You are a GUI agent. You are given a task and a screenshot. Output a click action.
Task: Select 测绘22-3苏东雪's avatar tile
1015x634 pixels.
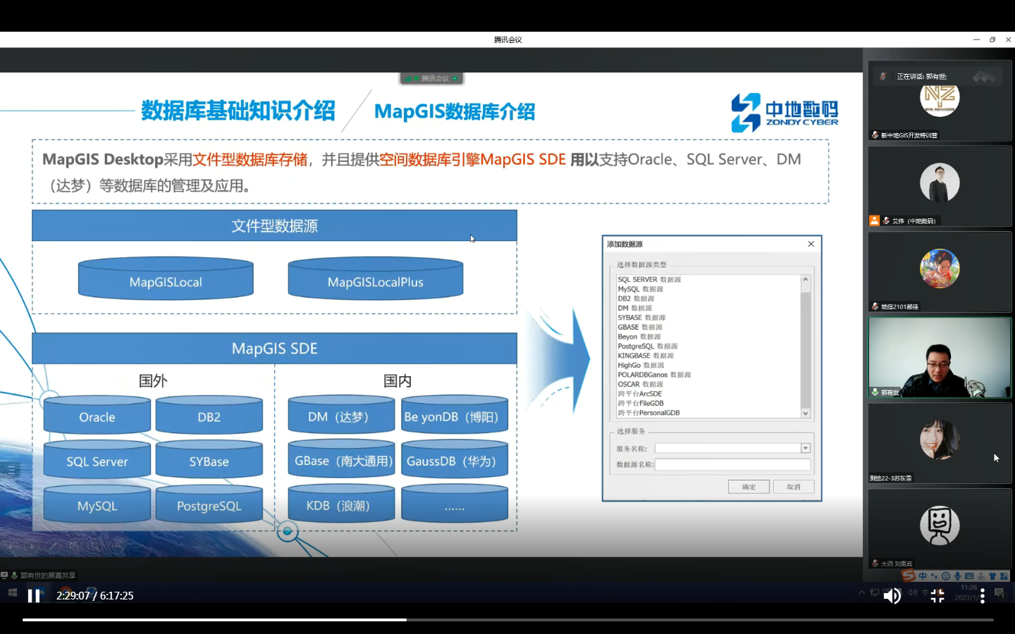[940, 440]
